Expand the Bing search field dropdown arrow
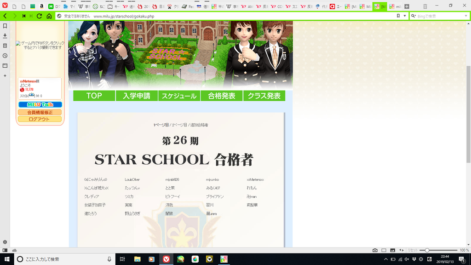This screenshot has height=265, width=471. [x=465, y=16]
